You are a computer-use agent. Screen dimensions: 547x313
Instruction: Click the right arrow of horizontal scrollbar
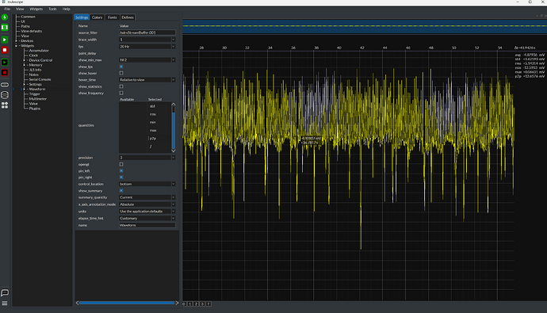click(x=177, y=303)
